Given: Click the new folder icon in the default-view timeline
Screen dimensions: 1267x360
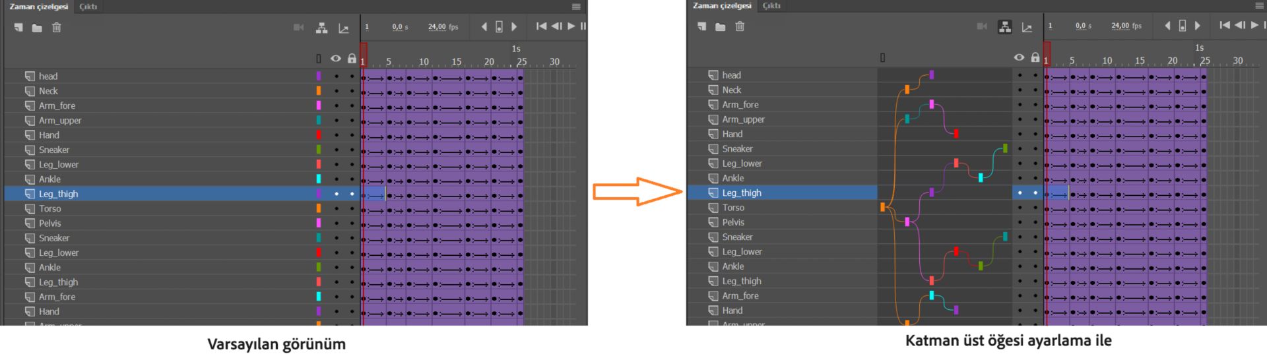Looking at the screenshot, I should tap(37, 28).
